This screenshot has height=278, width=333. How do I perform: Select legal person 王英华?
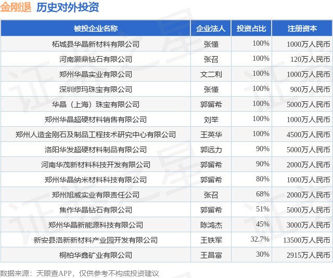click(x=211, y=135)
